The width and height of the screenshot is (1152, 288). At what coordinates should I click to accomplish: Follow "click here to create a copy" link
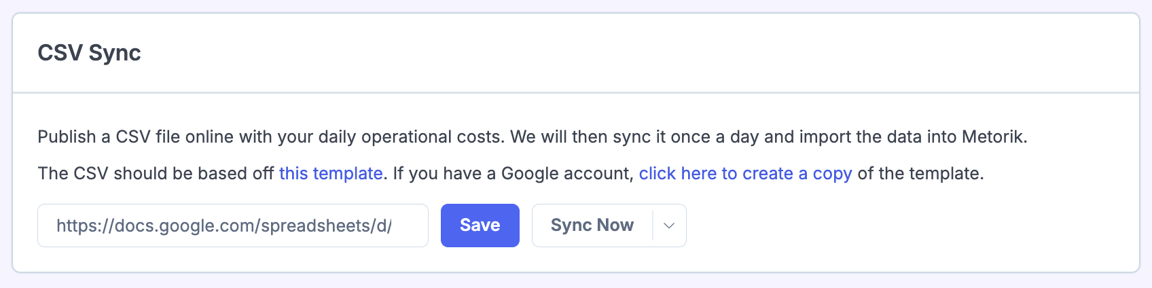[745, 173]
